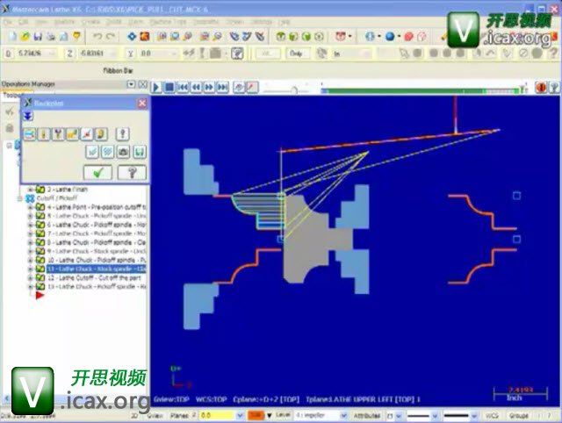Toggle Quick verify shading in Backplot
This screenshot has width=562, height=423.
pyautogui.click(x=101, y=134)
